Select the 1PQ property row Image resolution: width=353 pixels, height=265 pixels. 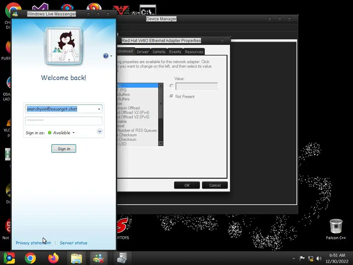138,90
